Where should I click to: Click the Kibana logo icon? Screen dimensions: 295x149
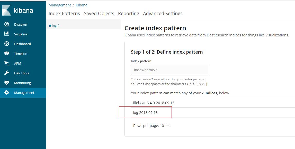[6, 10]
